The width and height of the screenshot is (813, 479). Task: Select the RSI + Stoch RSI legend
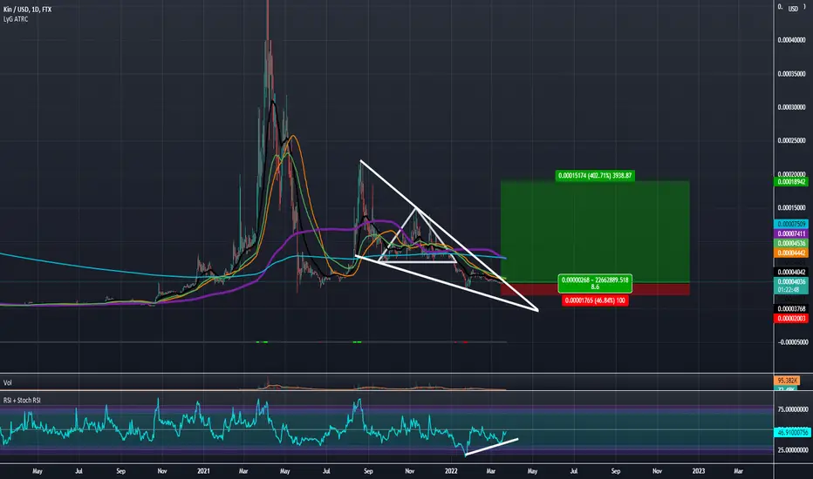point(22,401)
